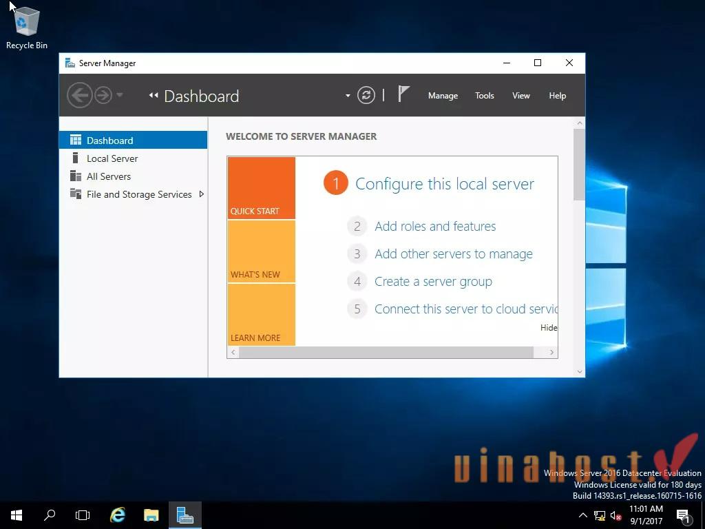Show hidden icons in the system tray
This screenshot has width=705, height=529.
[582, 515]
